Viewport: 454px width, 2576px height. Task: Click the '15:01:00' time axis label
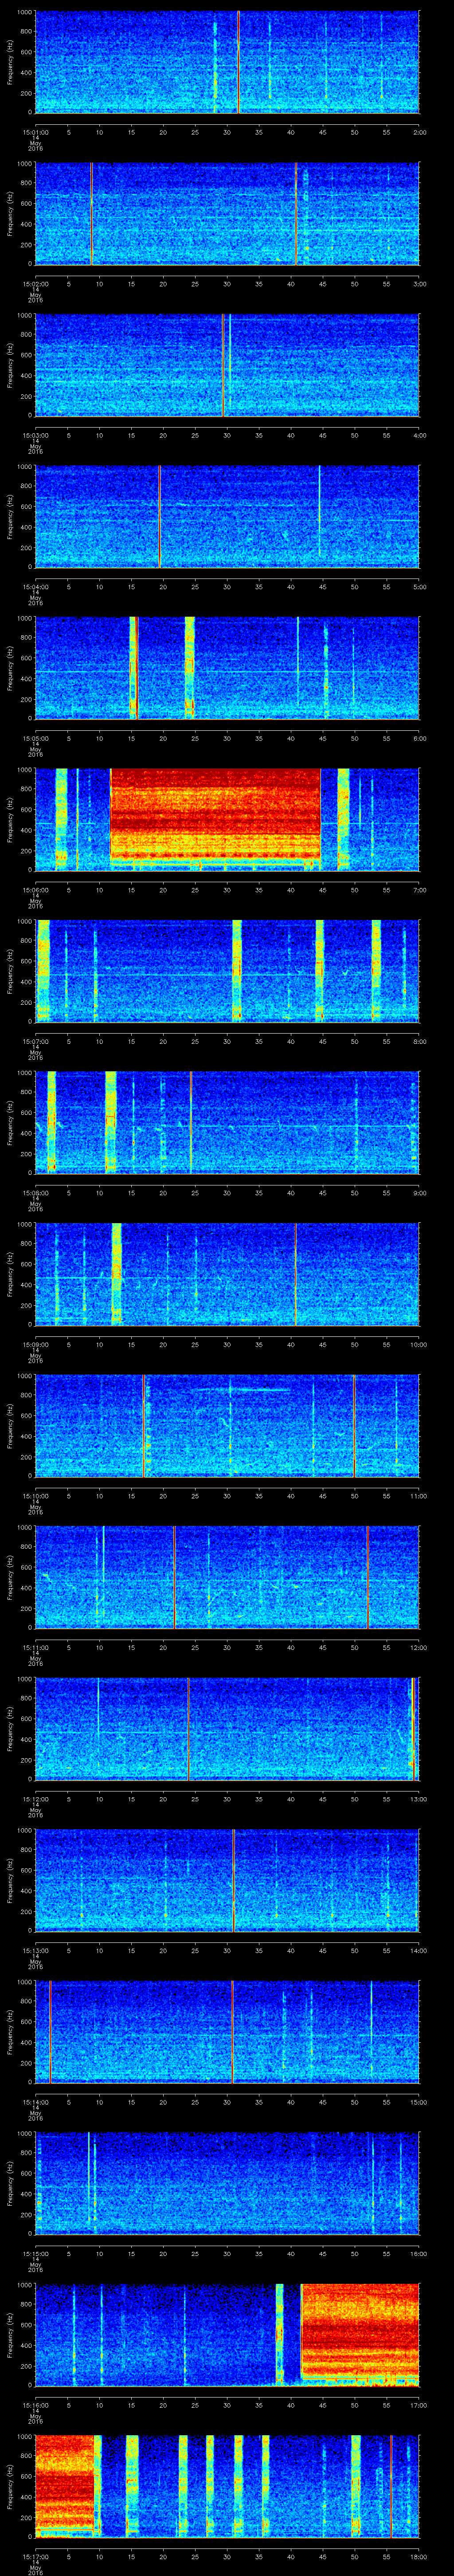[35, 131]
